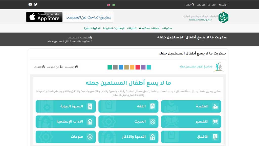The image size is (259, 146).
Task: Switch to the سكربتات navigation tab
Action: [167, 28]
